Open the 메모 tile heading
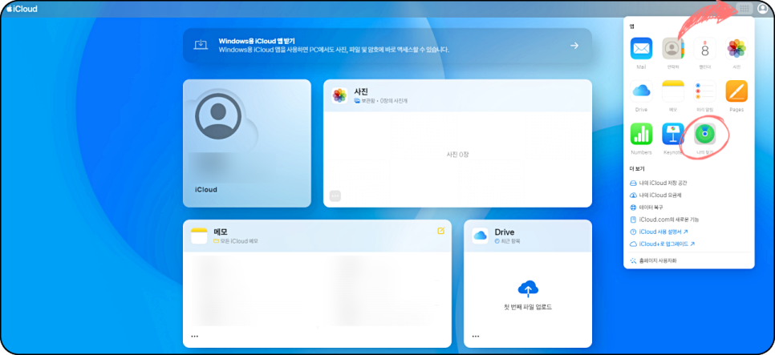 click(221, 232)
